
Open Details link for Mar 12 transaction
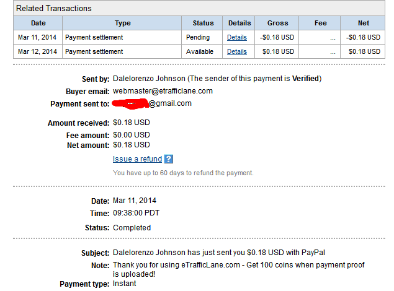237,51
